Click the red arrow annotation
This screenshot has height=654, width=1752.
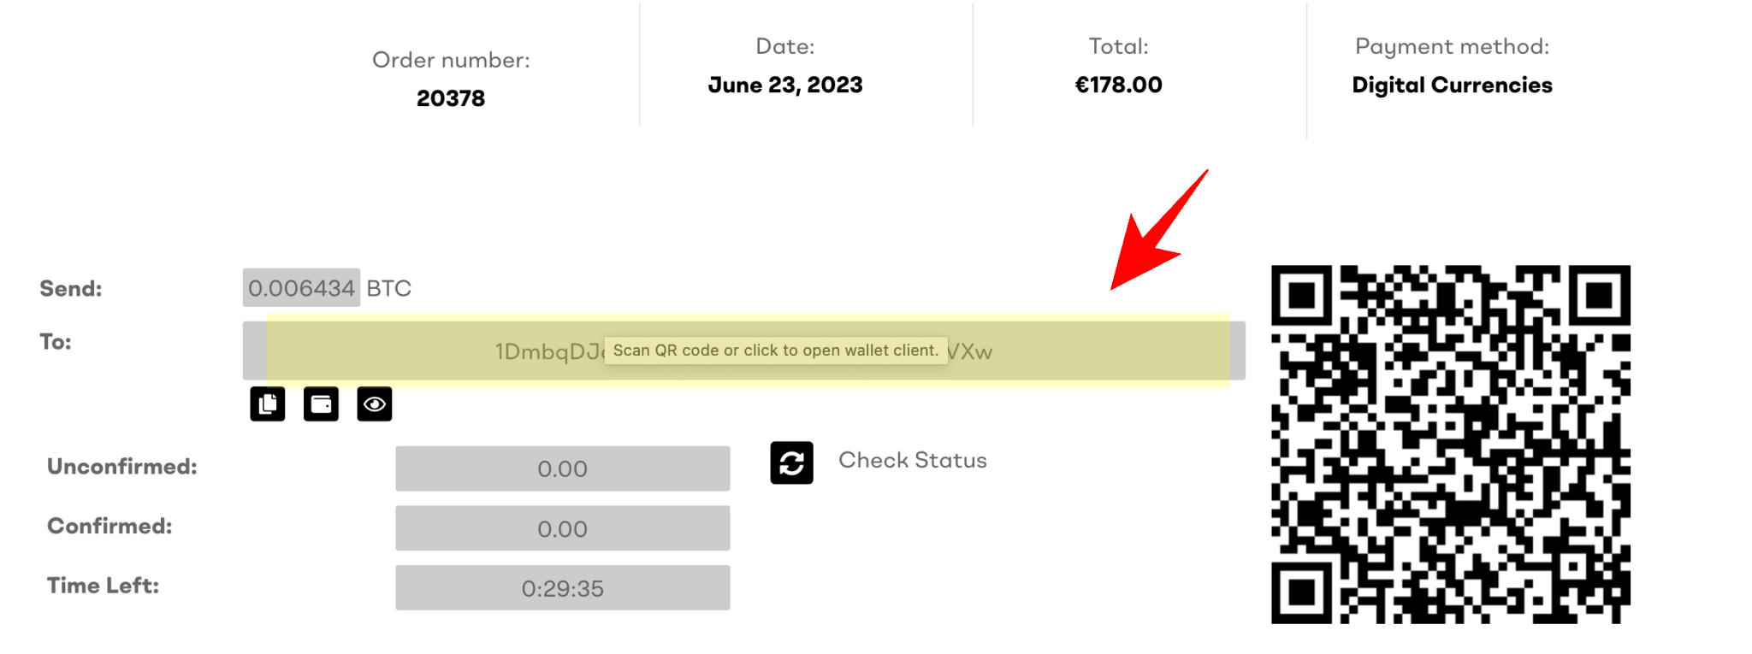[1158, 231]
